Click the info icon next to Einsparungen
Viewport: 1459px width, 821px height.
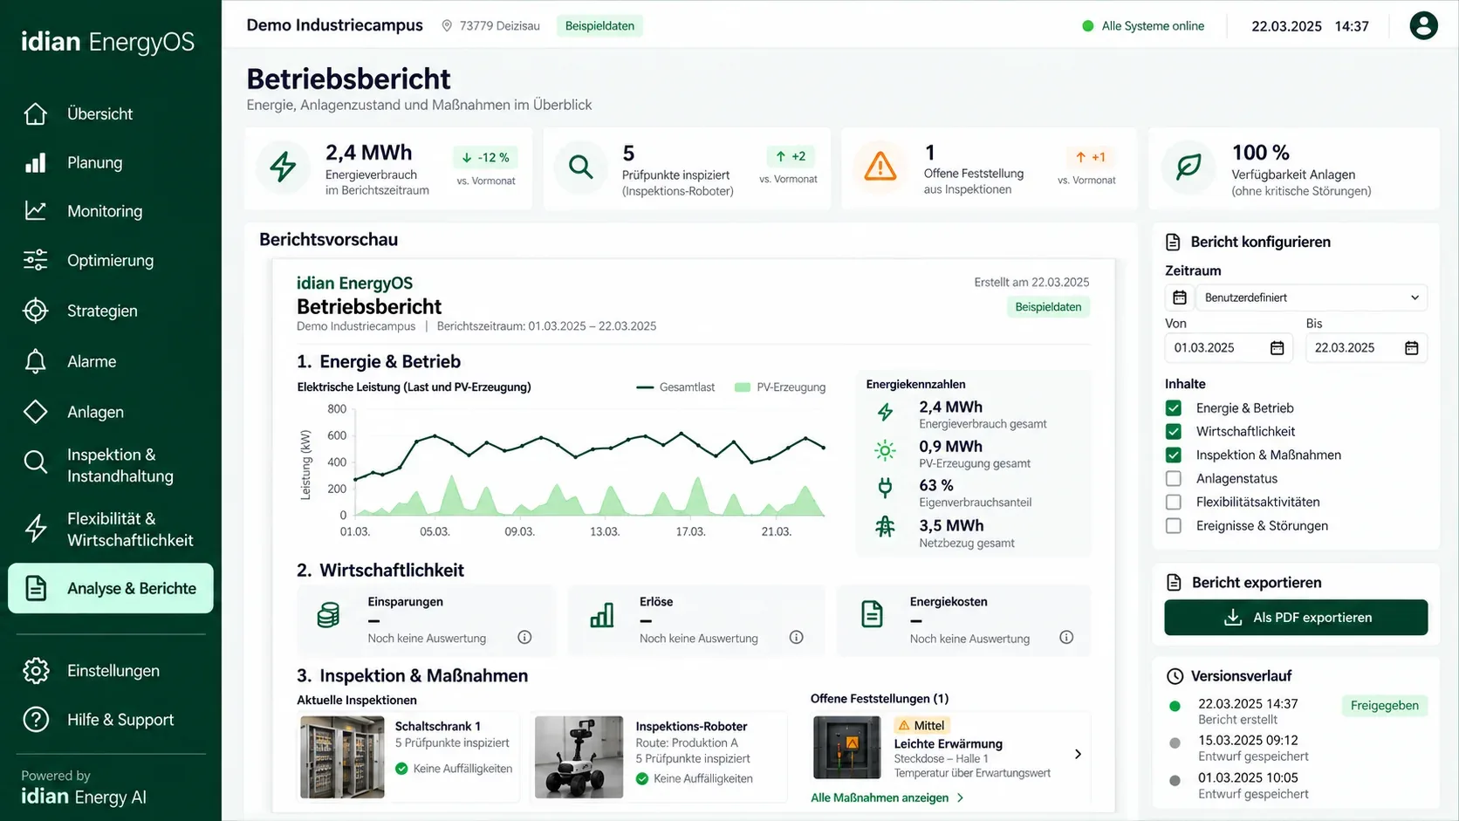524,637
